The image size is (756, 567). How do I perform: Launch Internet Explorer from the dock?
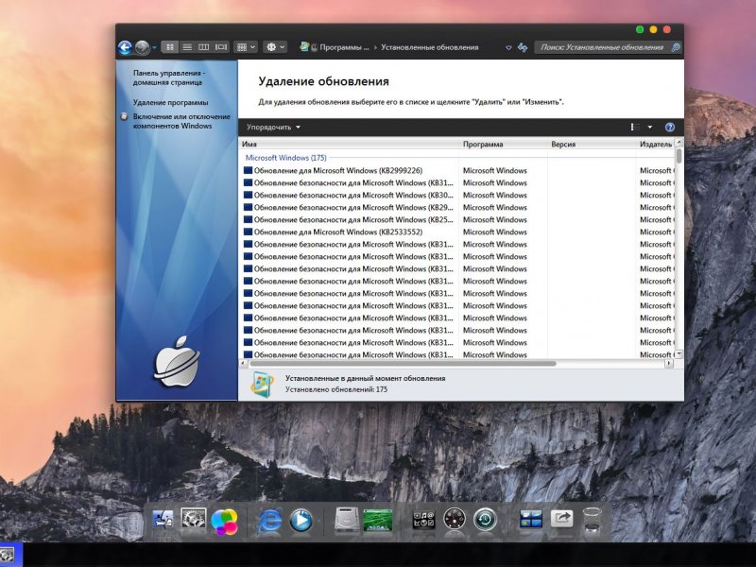point(270,521)
